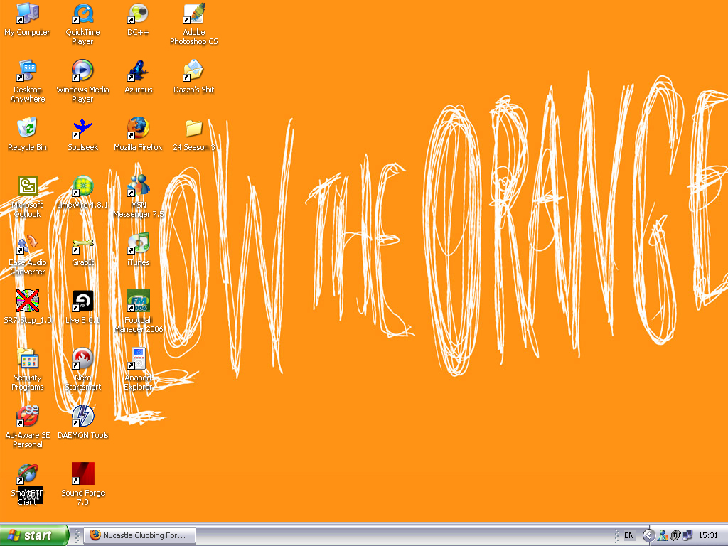Click the LimeWire 4.8.1 icon
The width and height of the screenshot is (728, 546).
82,186
